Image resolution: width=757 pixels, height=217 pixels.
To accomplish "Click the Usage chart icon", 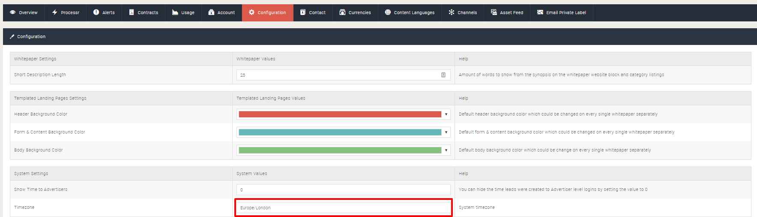I will [x=175, y=12].
